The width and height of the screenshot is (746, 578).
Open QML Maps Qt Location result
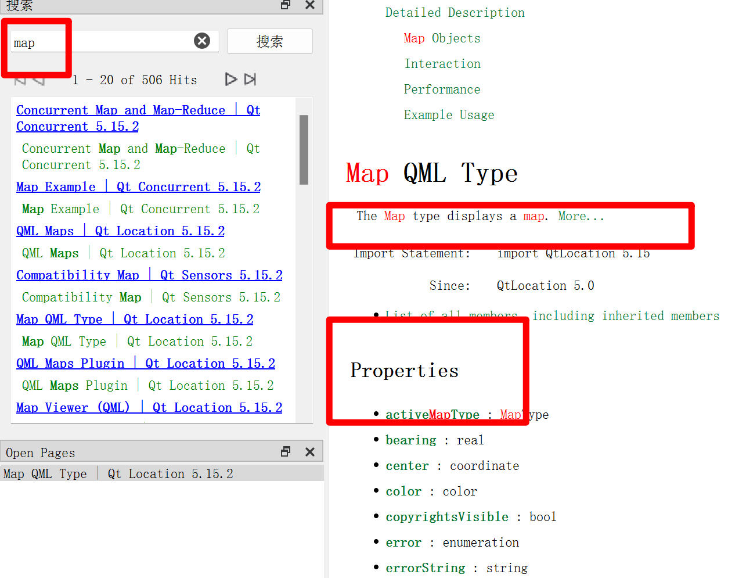120,231
